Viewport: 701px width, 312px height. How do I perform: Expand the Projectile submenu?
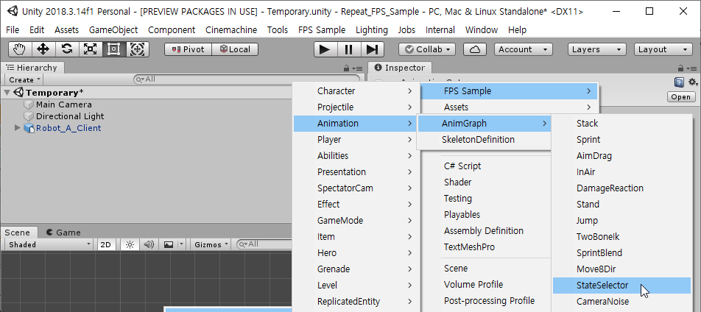356,107
